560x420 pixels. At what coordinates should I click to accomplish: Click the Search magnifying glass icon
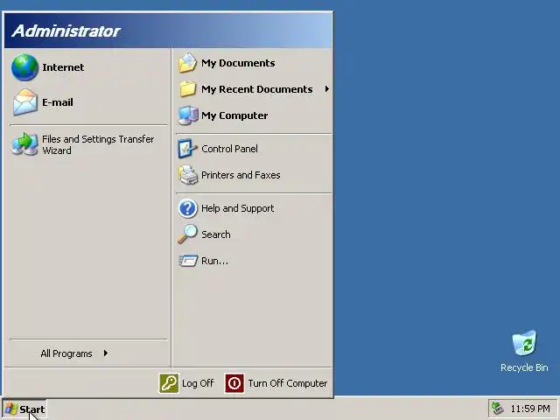[x=188, y=234]
